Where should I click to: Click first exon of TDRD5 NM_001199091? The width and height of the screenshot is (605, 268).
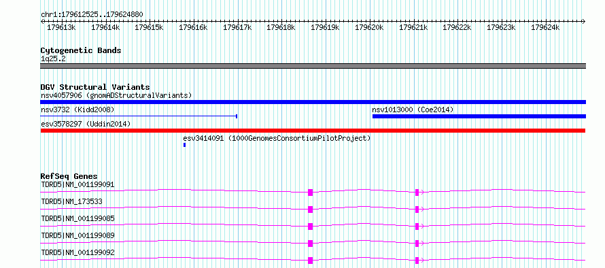click(310, 192)
